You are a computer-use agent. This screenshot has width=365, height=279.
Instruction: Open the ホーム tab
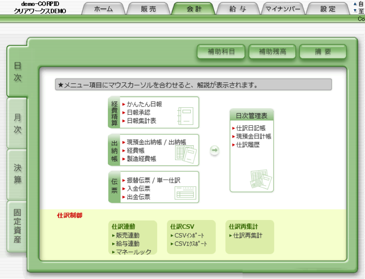103,9
